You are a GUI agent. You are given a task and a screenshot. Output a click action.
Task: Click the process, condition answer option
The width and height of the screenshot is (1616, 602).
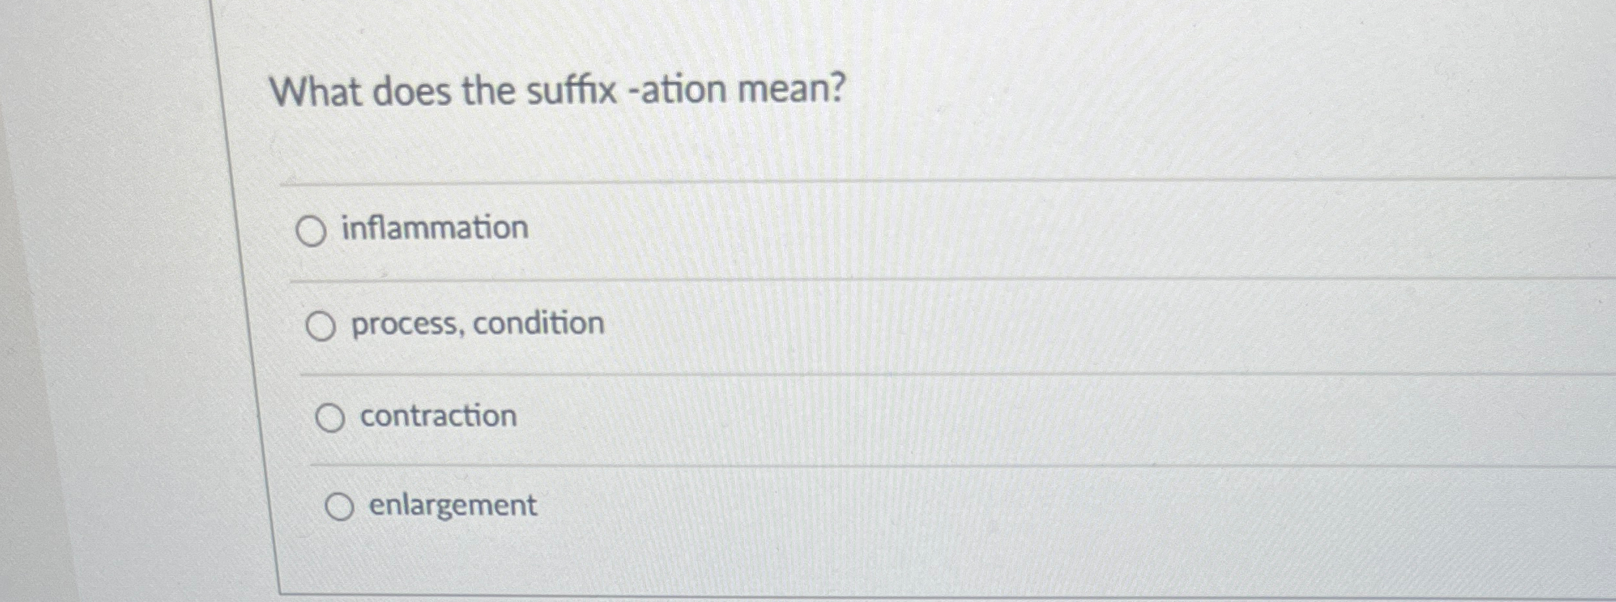476,323
